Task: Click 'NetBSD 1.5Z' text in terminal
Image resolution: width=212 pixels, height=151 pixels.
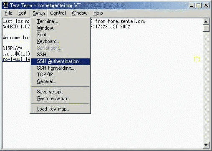Action: pos(16,27)
